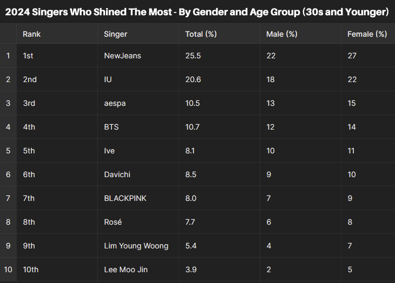Click female value 14 in BTS row
Screen dimensions: 395x283
click(x=351, y=127)
